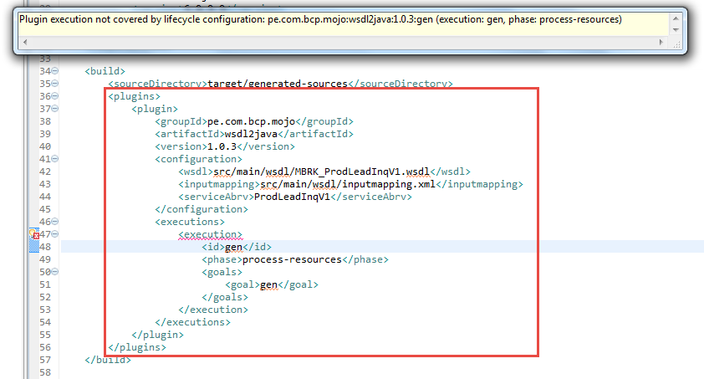Image resolution: width=704 pixels, height=379 pixels.
Task: Click the closing plugin tag on line 55
Action: [x=157, y=335]
